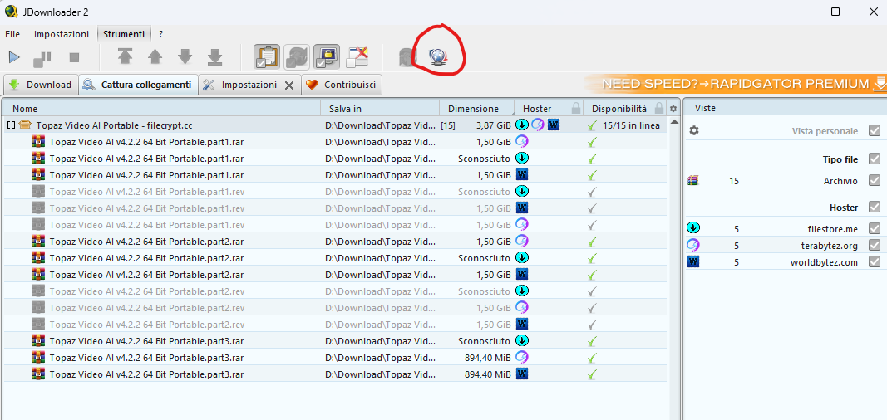Toggle premium accounts usage toolbar icon
887x420 pixels.
[327, 56]
